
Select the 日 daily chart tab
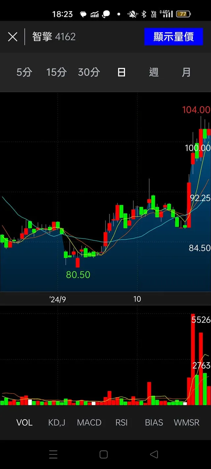tap(121, 72)
